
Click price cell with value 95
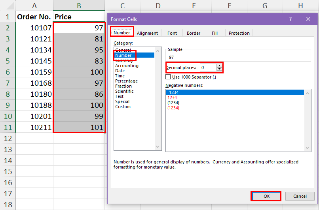pyautogui.click(x=79, y=50)
